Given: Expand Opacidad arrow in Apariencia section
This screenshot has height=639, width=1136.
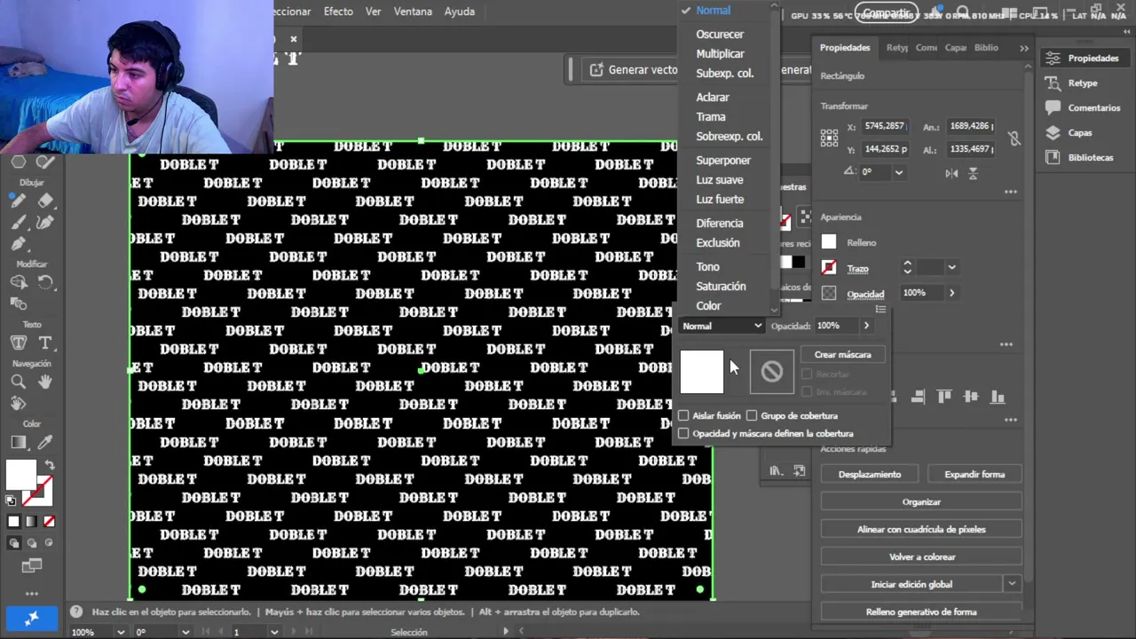Looking at the screenshot, I should 951,293.
